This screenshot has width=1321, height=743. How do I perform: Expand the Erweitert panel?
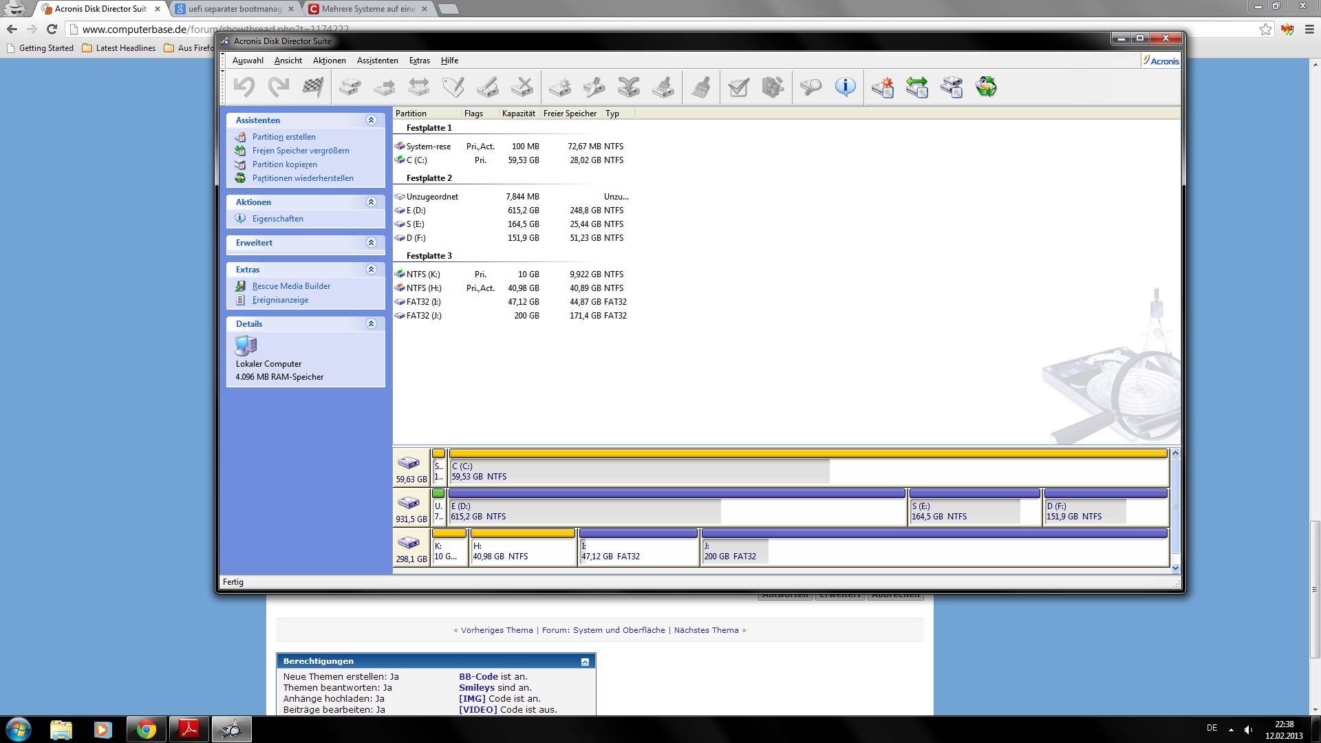[371, 243]
